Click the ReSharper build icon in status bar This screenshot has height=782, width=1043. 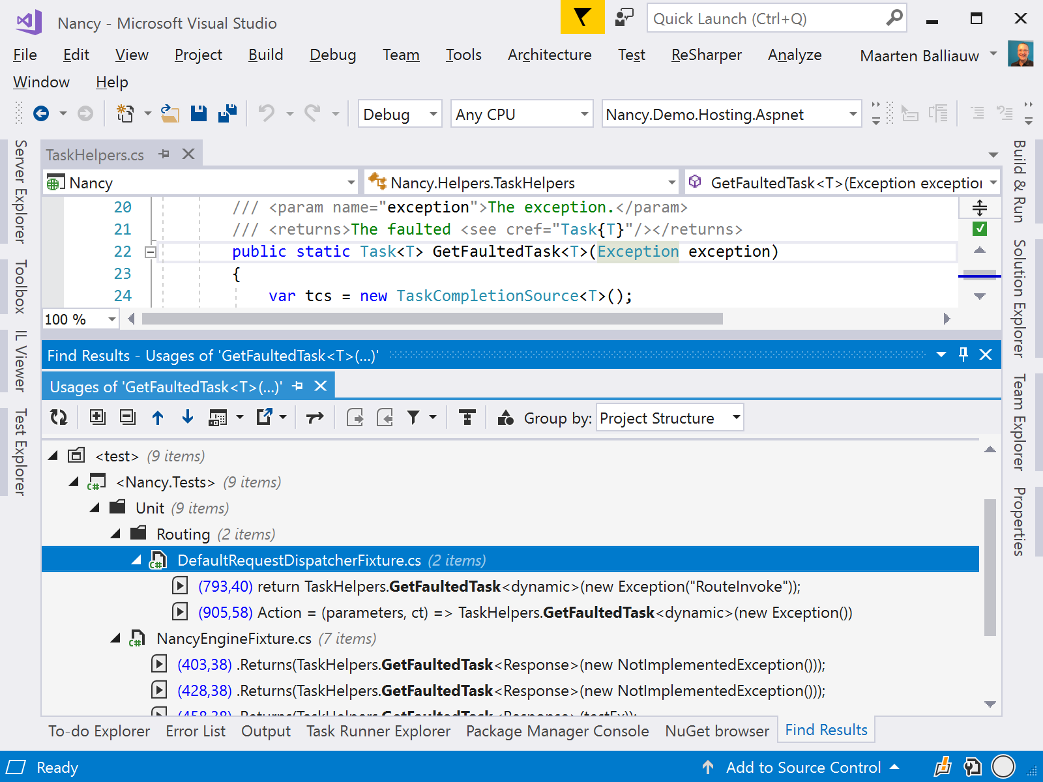(972, 767)
